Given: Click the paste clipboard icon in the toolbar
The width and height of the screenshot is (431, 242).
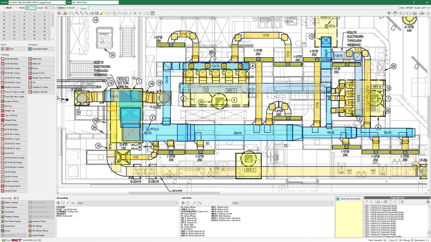Looking at the screenshot, I should click(114, 13).
